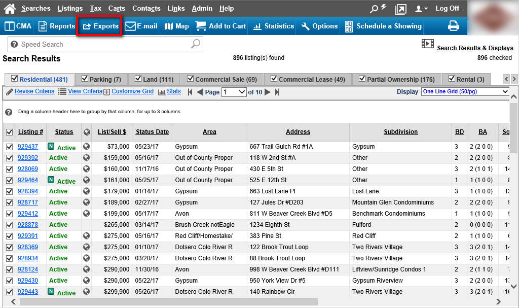Go to next page arrow
Screen dimensions: 519x308
tap(268, 92)
